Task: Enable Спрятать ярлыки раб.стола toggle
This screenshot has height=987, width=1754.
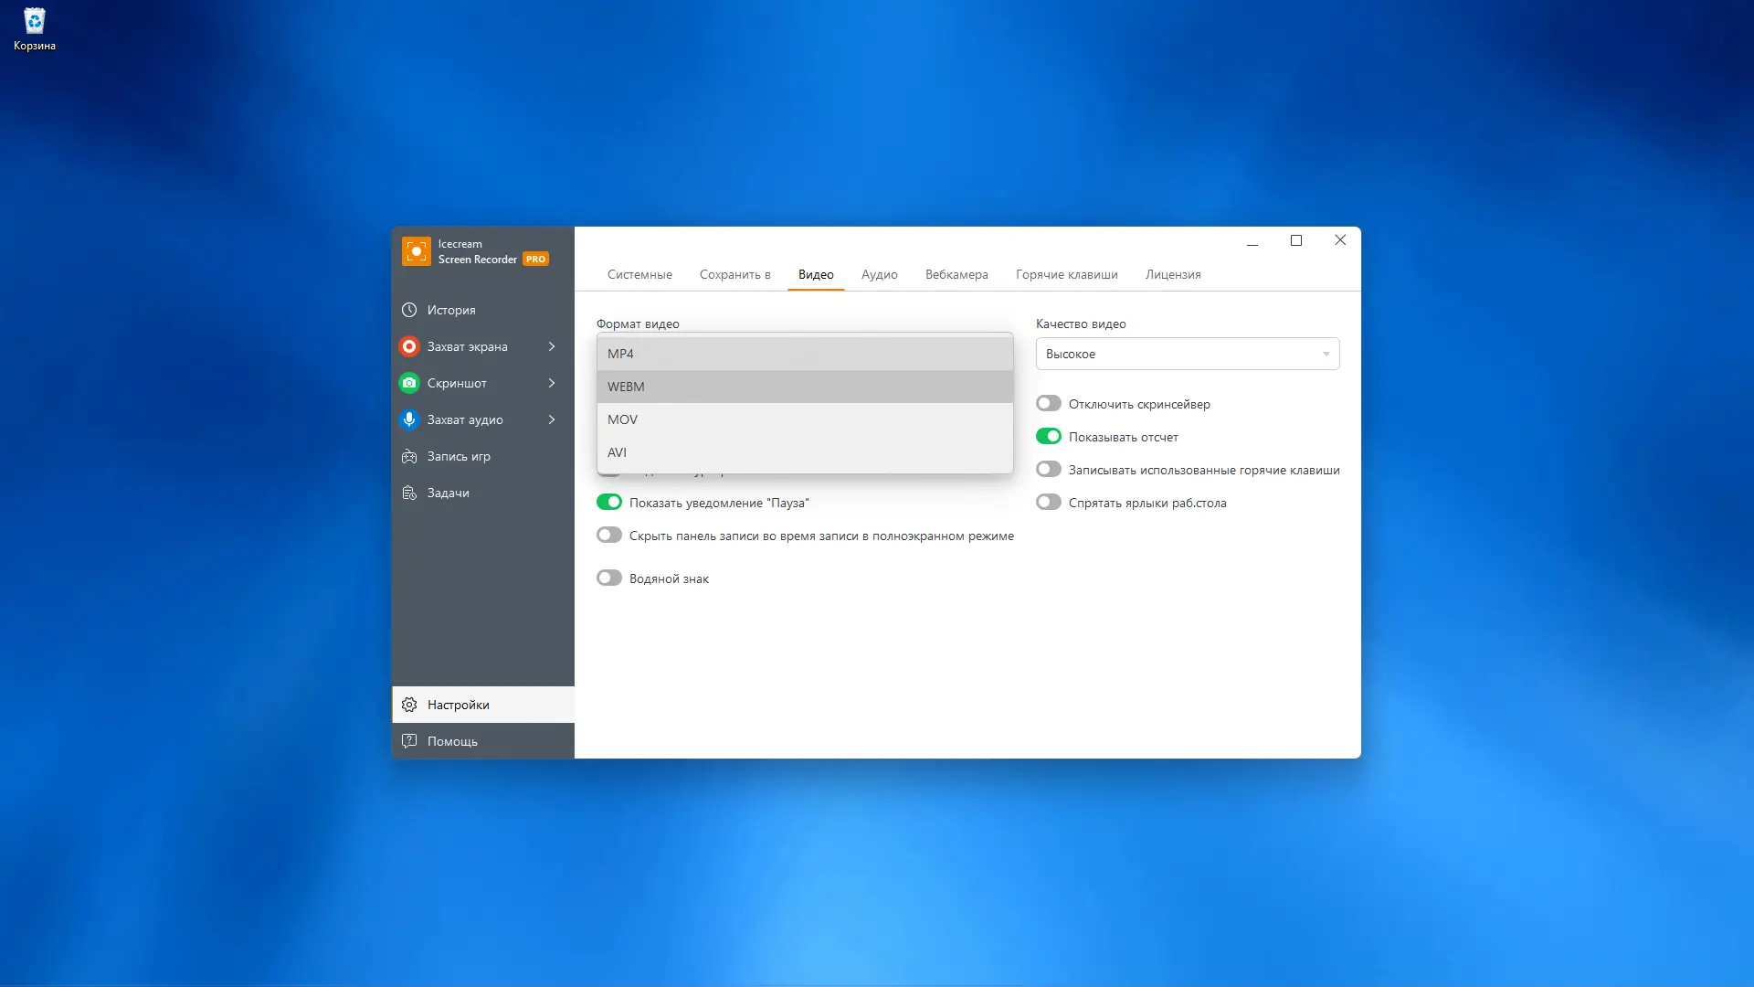Action: (x=1049, y=503)
